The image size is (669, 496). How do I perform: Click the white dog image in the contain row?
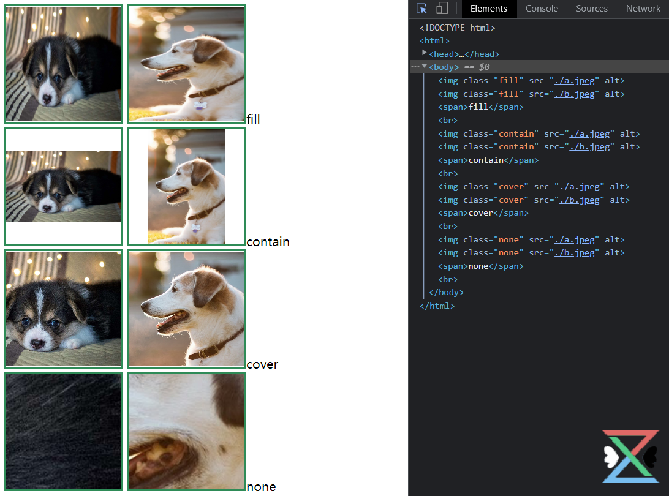[x=186, y=186]
